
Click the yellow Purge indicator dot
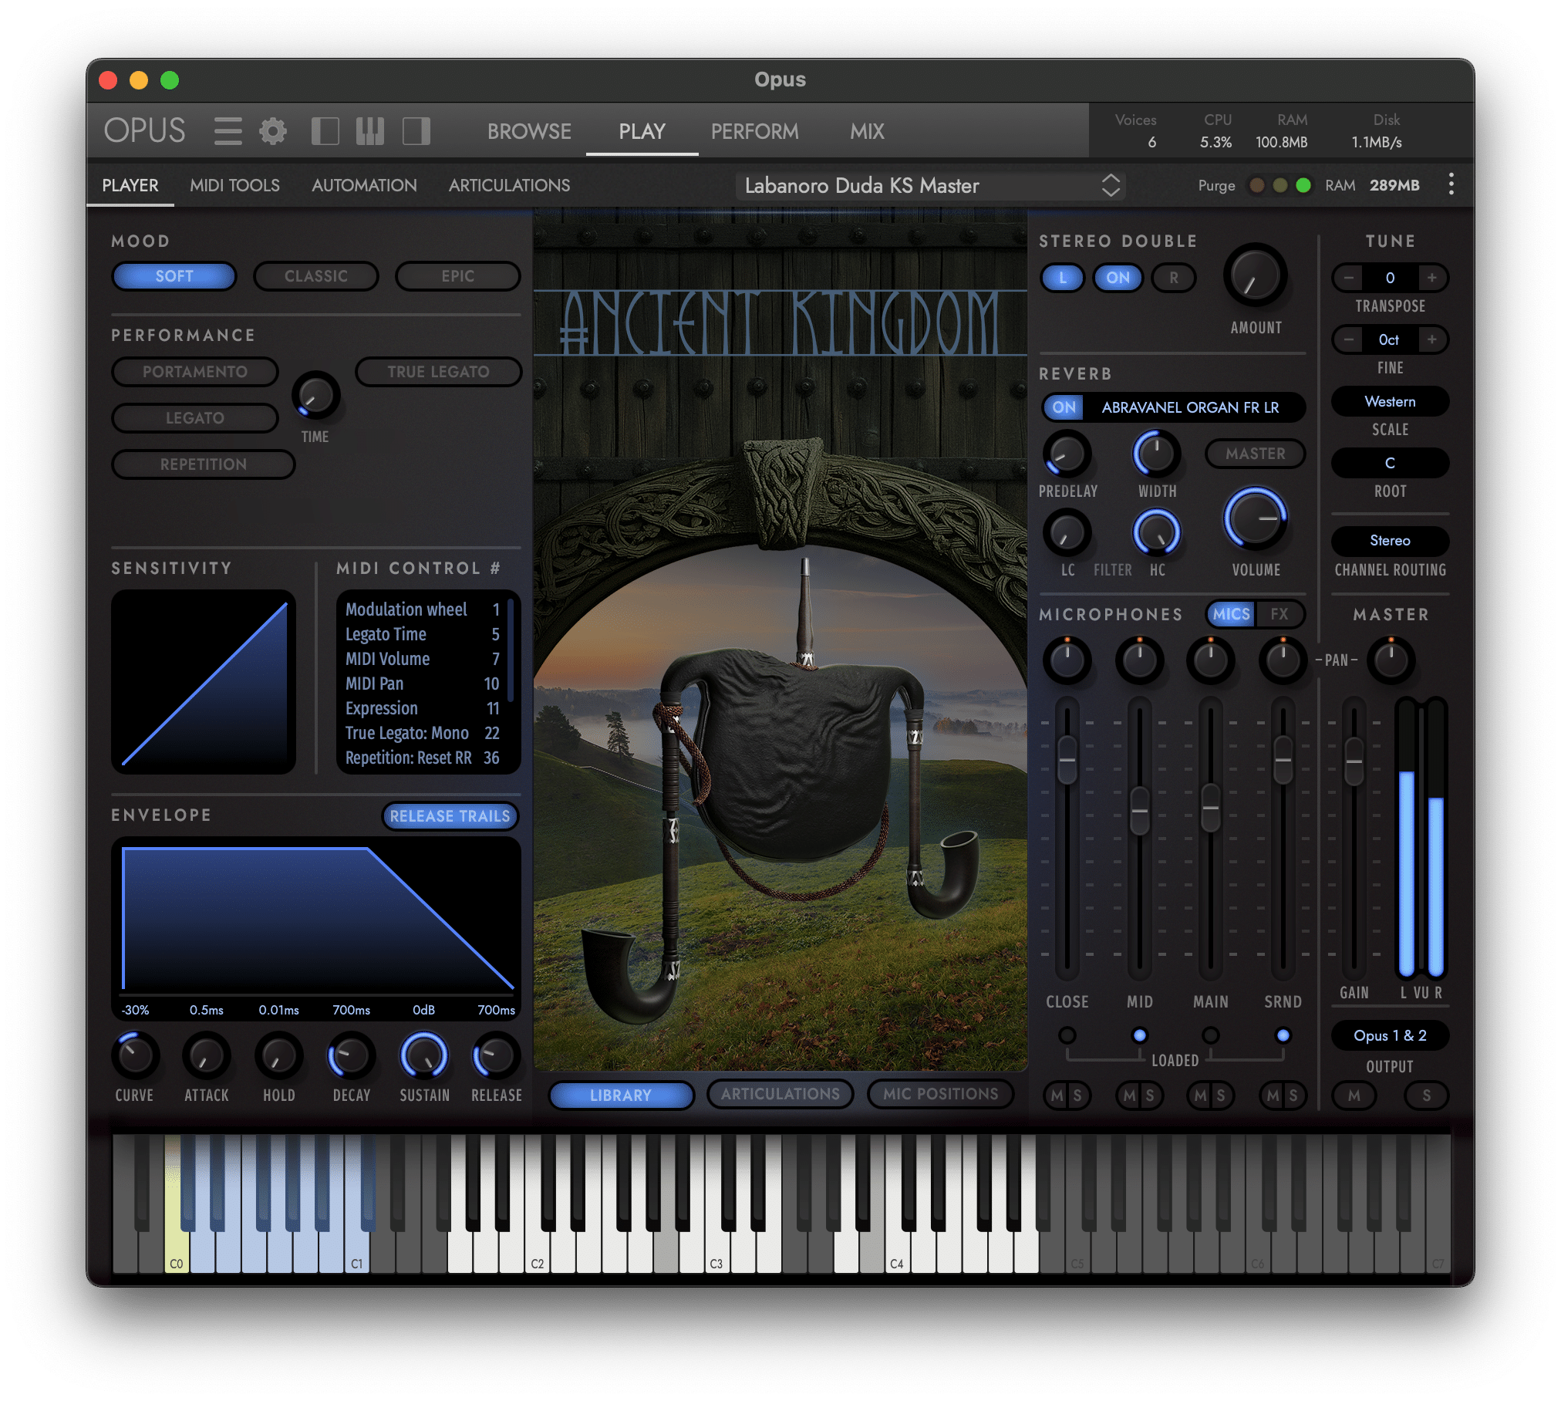tap(1280, 185)
